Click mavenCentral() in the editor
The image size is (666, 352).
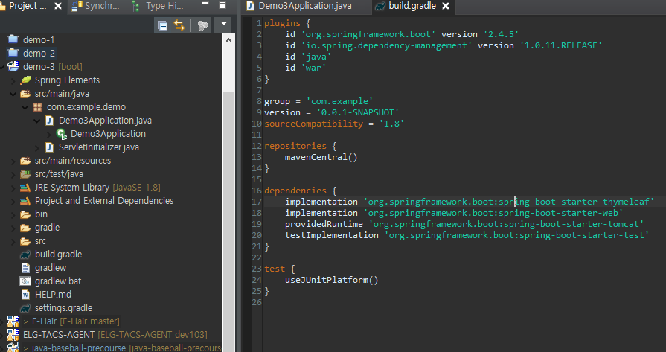pos(321,157)
